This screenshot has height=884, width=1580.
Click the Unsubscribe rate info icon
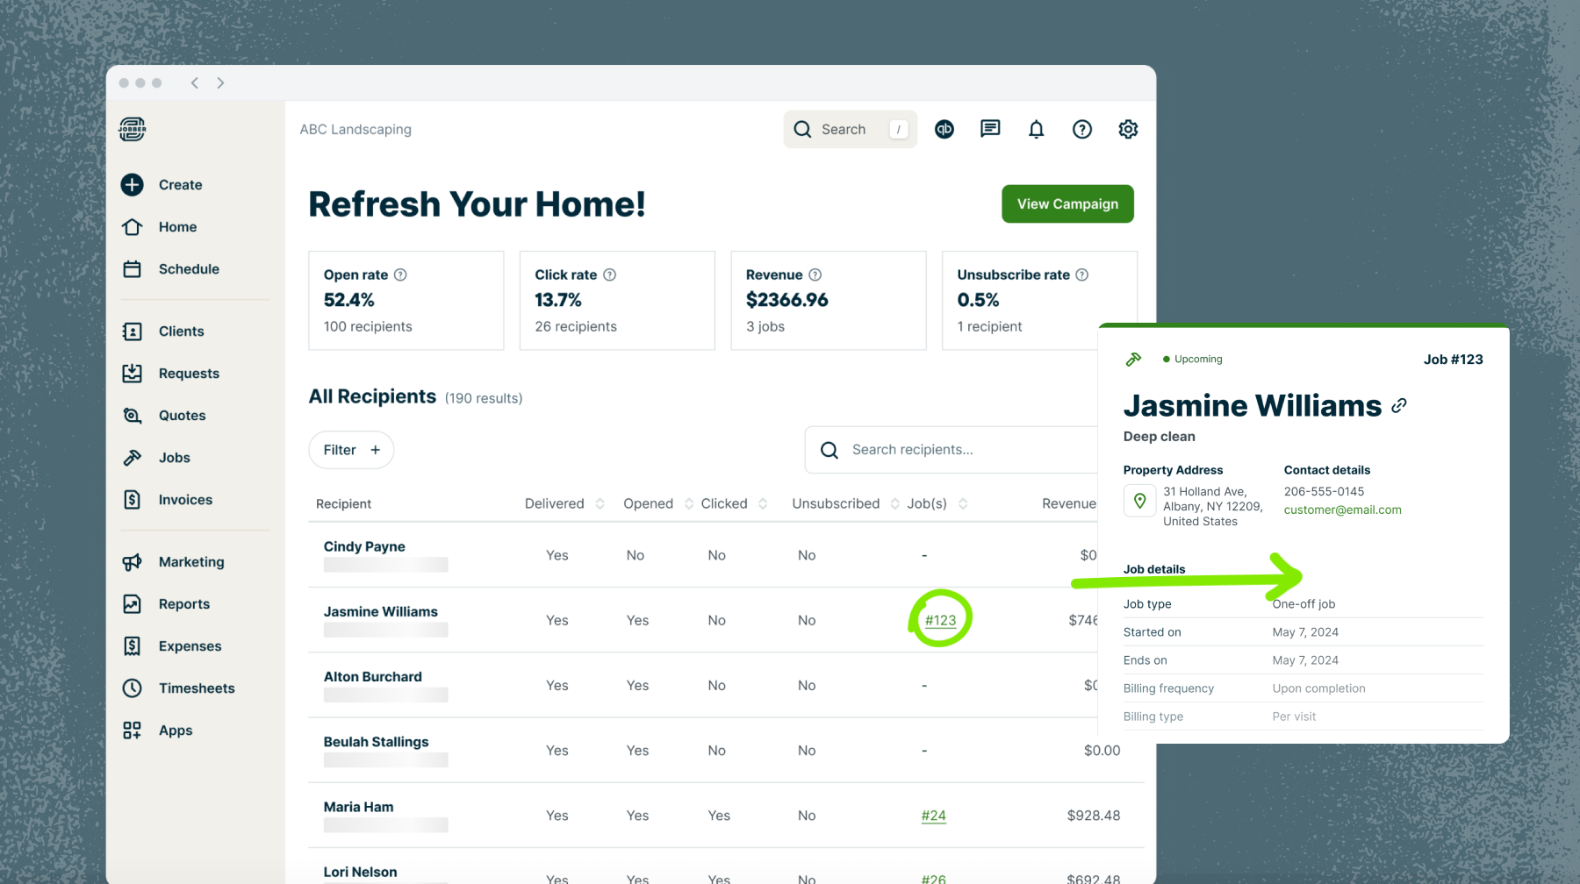[1084, 274]
